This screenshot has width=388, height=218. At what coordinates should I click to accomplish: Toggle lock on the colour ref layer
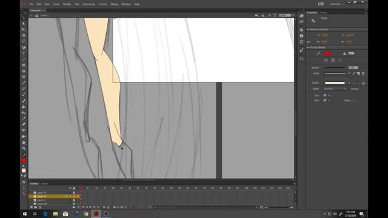pyautogui.click(x=74, y=203)
